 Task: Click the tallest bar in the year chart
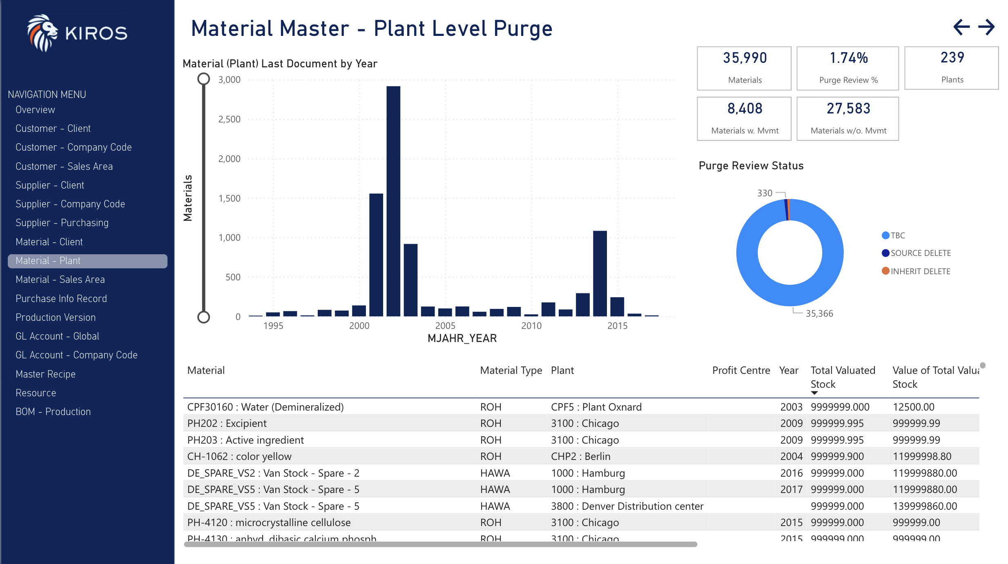(393, 201)
